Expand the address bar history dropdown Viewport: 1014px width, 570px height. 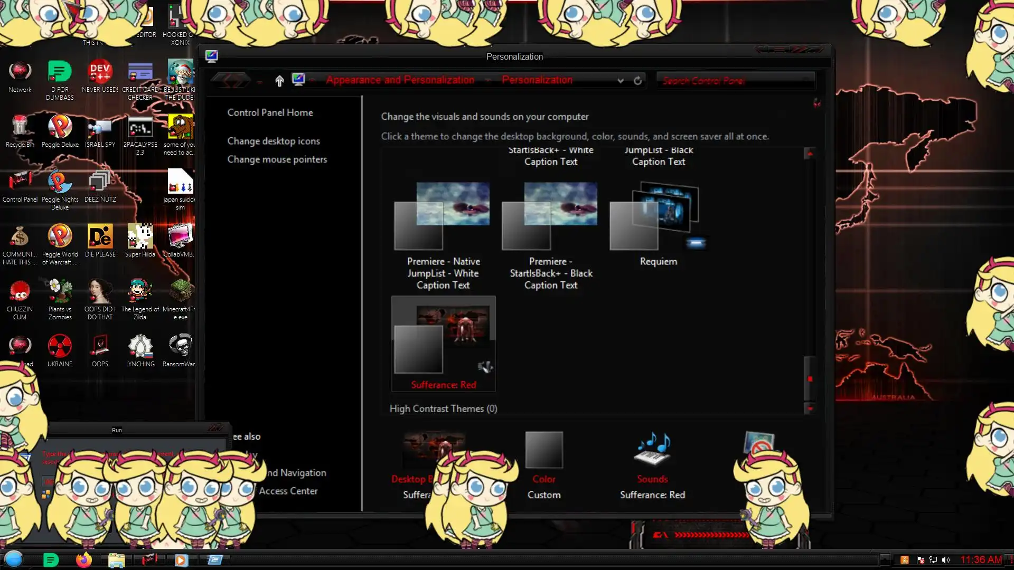click(621, 81)
